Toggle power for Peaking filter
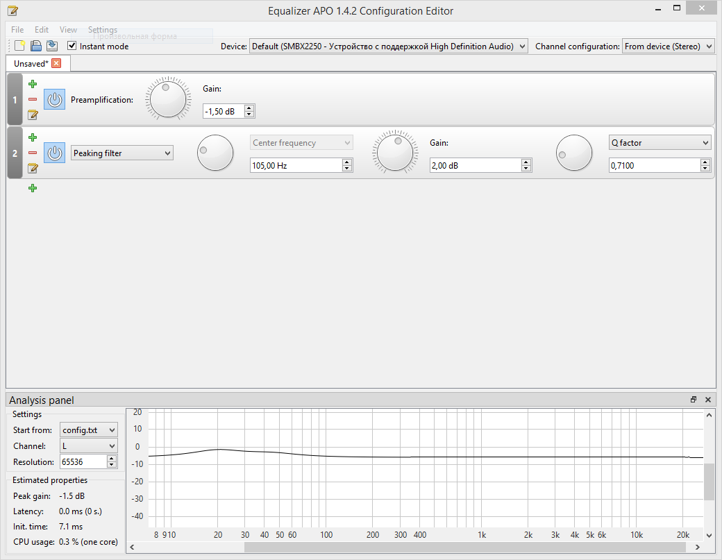 coord(54,153)
